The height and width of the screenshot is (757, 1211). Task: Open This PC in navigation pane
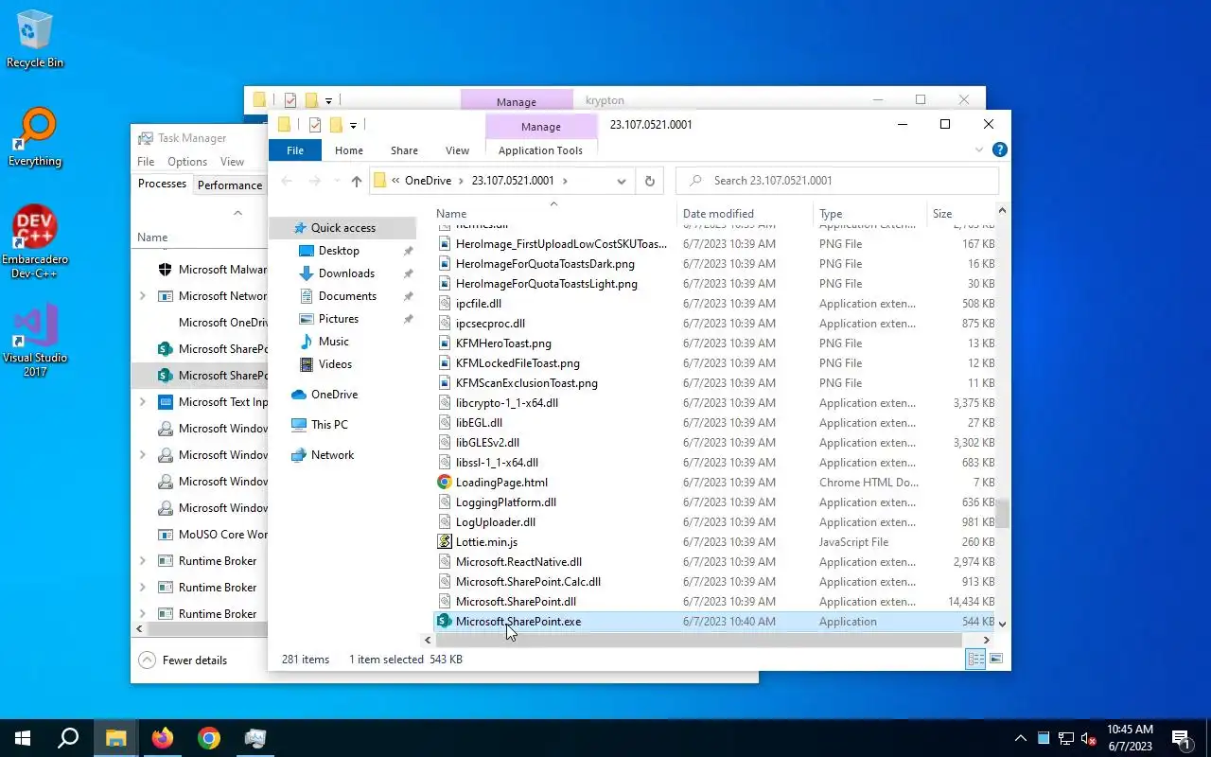(x=329, y=425)
